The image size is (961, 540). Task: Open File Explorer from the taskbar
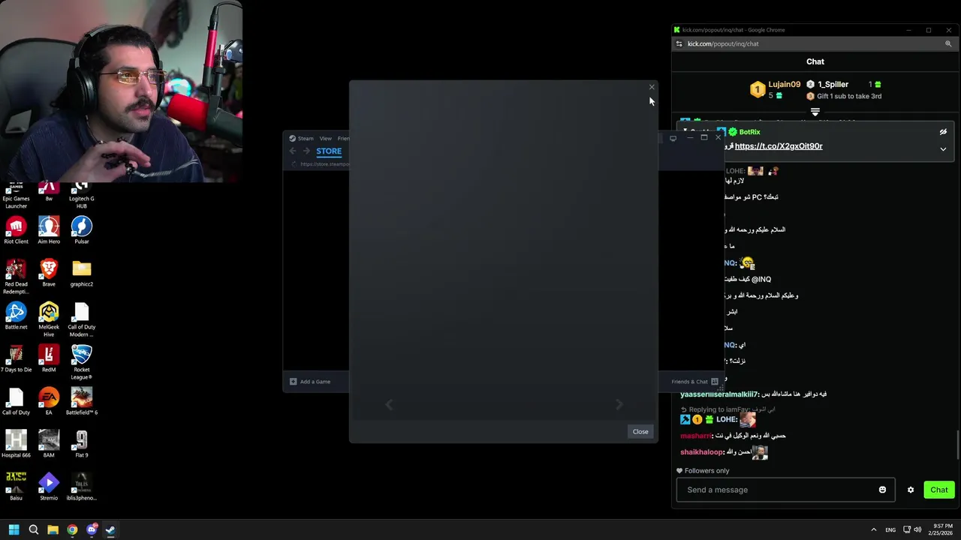[53, 530]
